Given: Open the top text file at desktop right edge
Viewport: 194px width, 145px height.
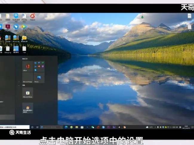Looking at the screenshot, I should tap(190, 17).
